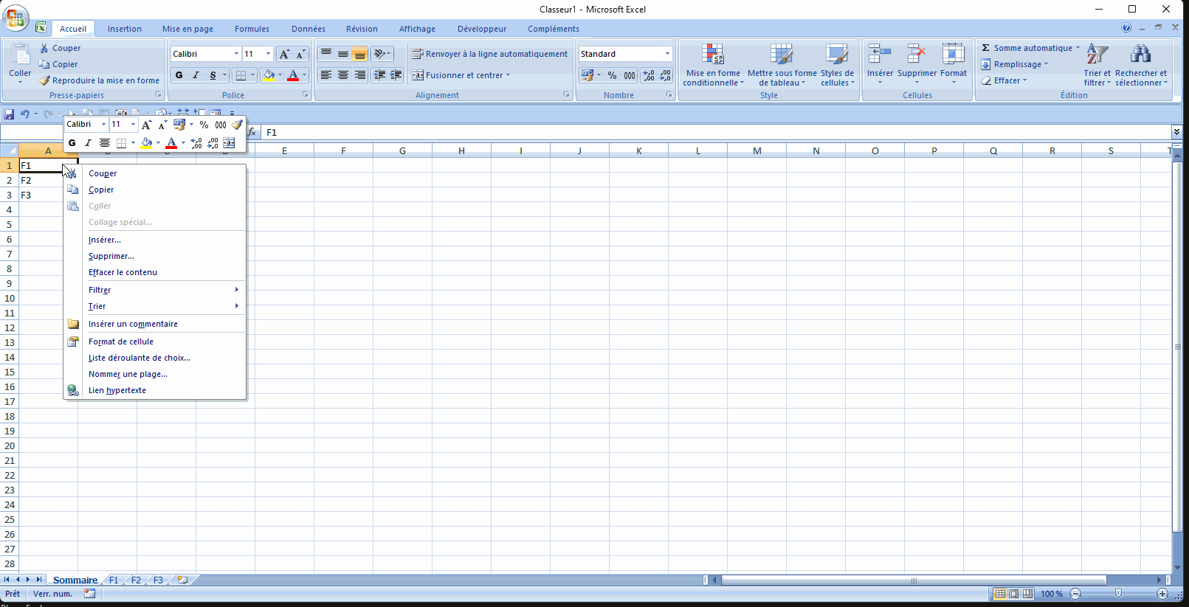
Task: Open the F2 sheet tab
Action: pyautogui.click(x=136, y=580)
